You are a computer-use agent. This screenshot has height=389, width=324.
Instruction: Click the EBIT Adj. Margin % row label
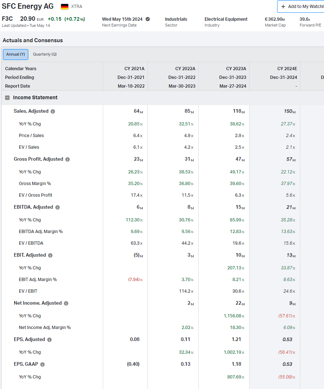(38, 280)
